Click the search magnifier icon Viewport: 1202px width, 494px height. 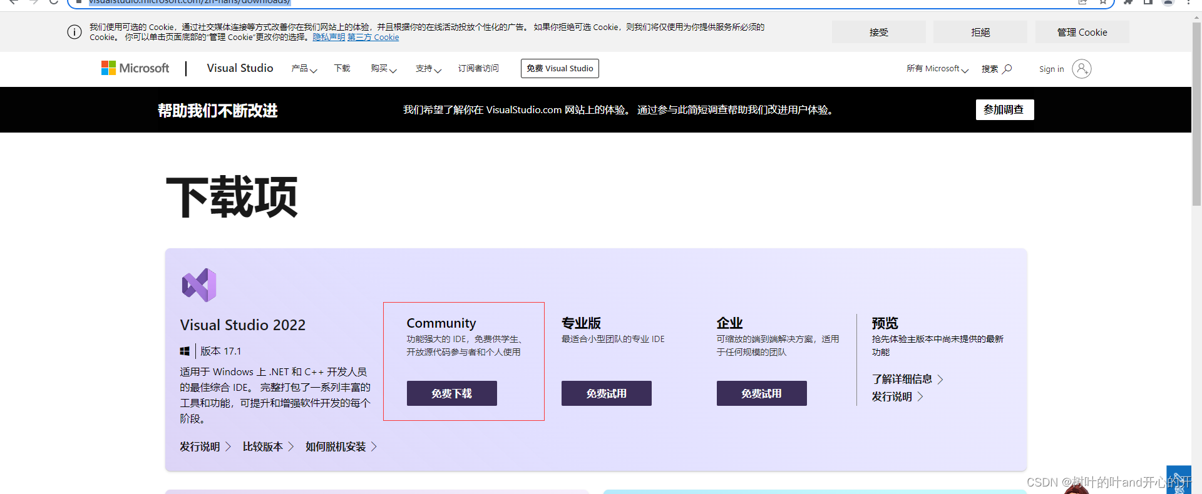1007,69
